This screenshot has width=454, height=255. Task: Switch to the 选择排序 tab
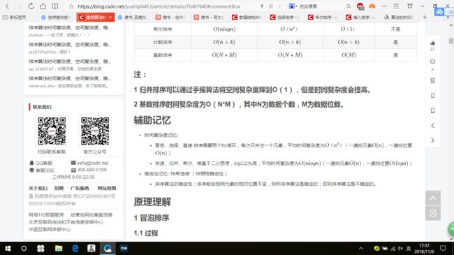tap(285, 17)
